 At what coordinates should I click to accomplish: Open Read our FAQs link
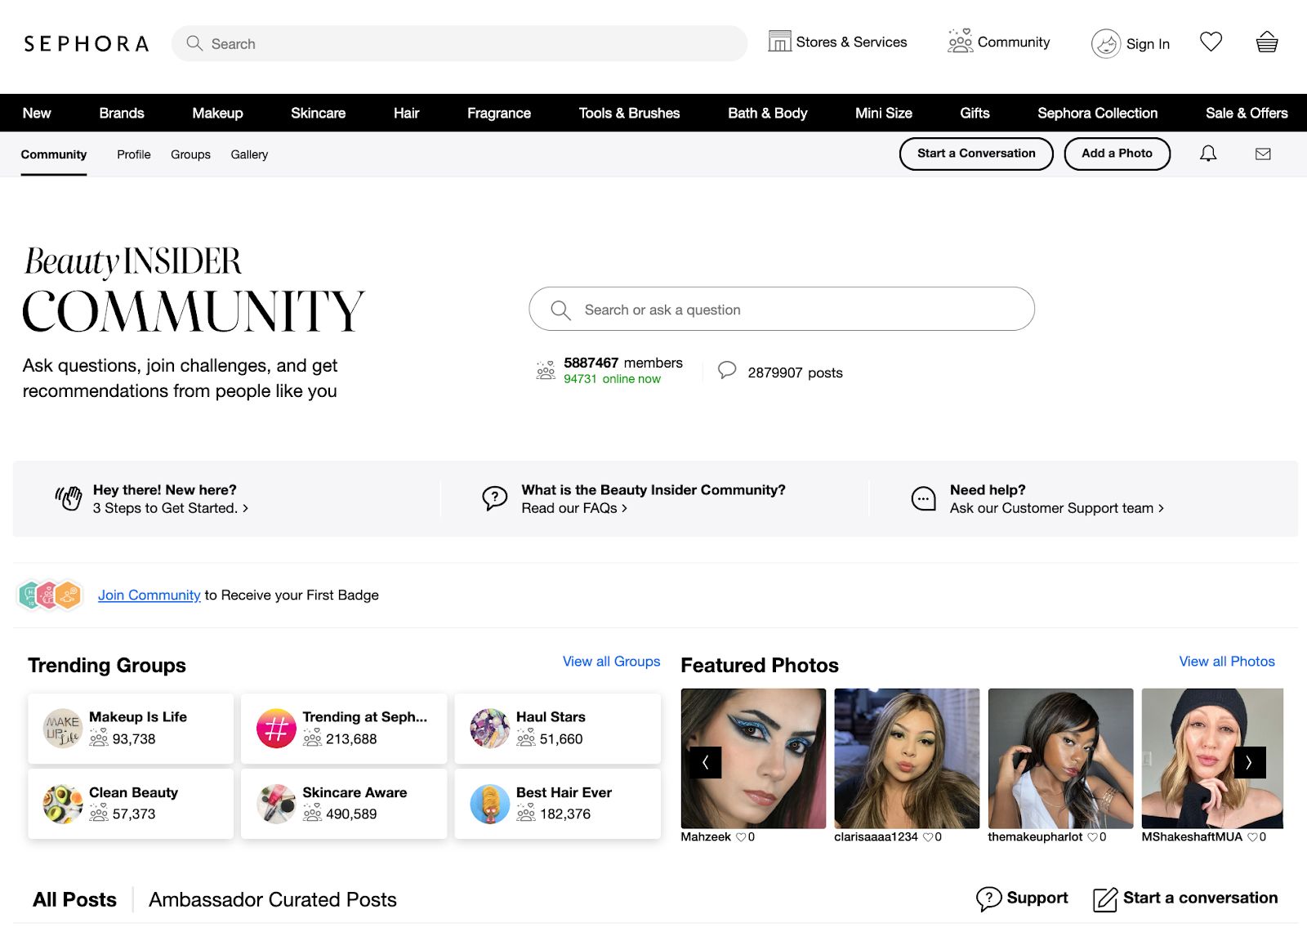pyautogui.click(x=574, y=508)
